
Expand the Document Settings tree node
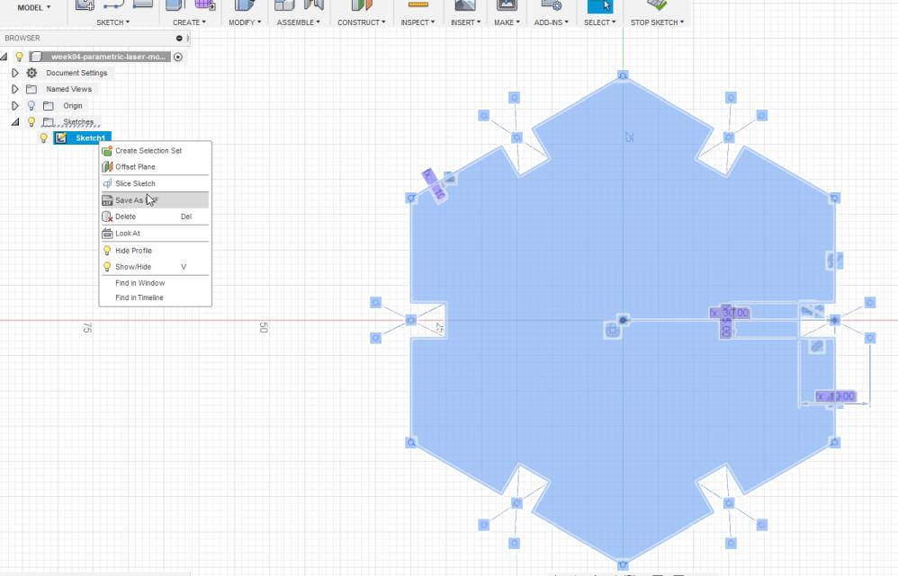[15, 73]
